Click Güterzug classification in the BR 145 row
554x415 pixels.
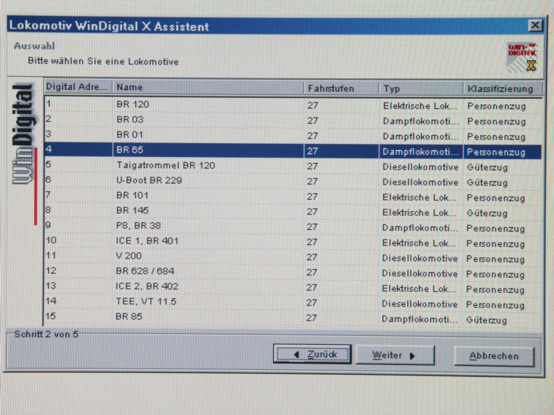point(487,213)
